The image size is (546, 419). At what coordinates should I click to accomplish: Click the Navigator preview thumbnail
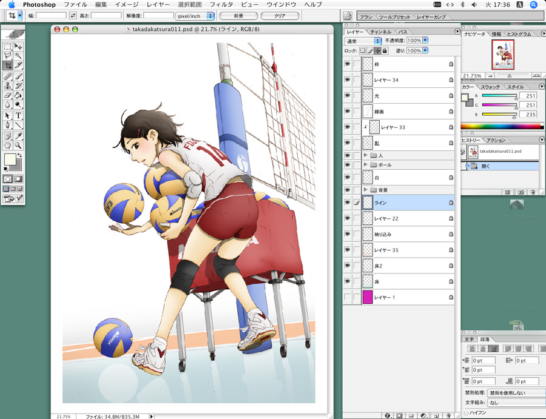point(503,55)
